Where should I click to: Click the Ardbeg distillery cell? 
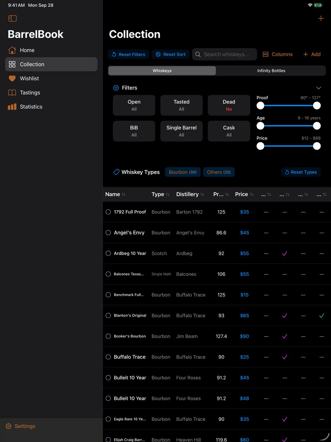184,253
